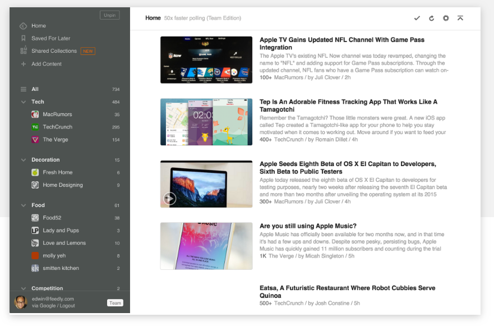Click the Food52 feed favicon

click(x=35, y=218)
